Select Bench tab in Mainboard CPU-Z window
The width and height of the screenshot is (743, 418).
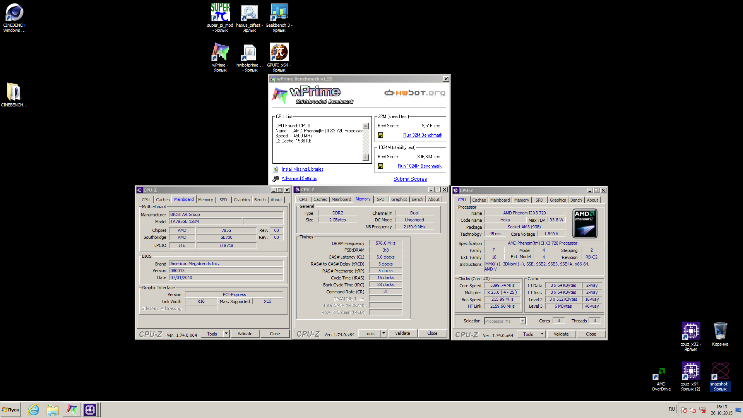tap(260, 200)
